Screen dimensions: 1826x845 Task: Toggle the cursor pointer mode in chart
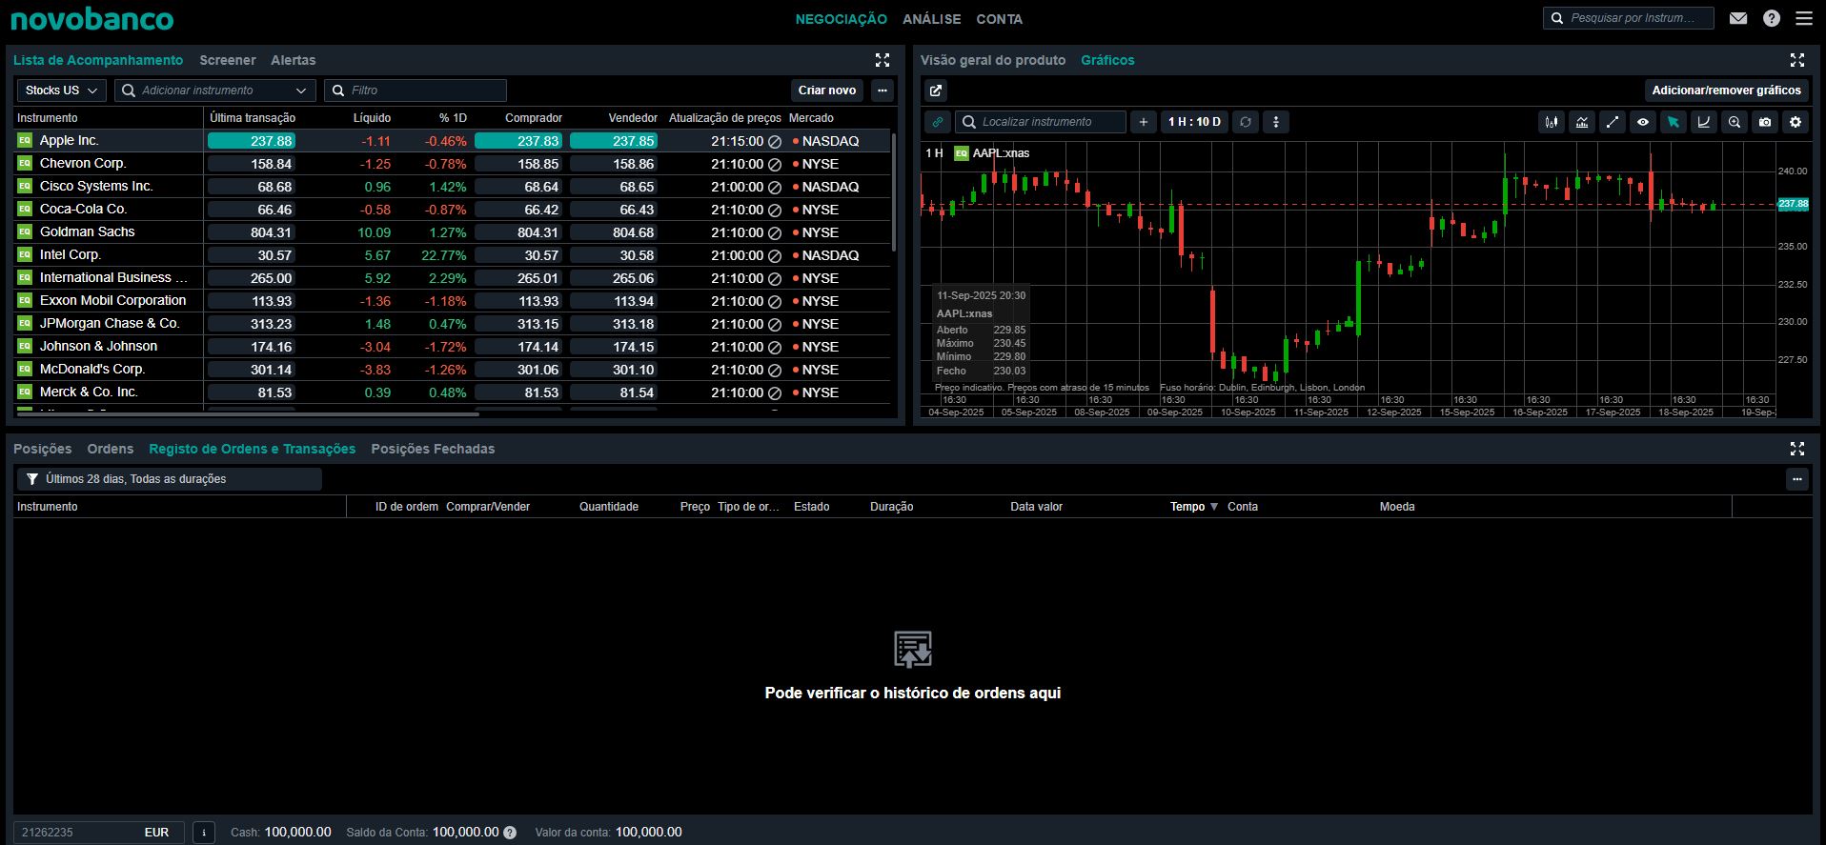[x=1674, y=122]
